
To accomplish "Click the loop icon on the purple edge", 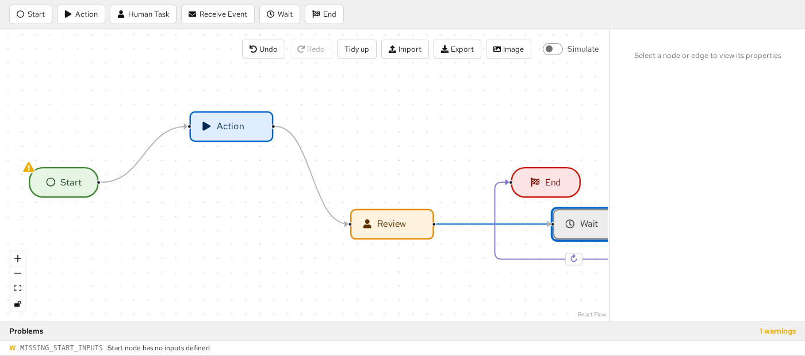I will point(574,259).
